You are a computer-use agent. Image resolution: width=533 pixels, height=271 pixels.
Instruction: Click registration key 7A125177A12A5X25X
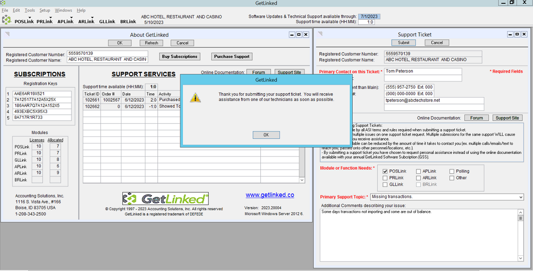[x=42, y=100]
